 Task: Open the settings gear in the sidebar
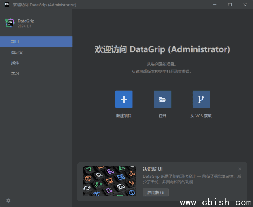tap(8, 200)
